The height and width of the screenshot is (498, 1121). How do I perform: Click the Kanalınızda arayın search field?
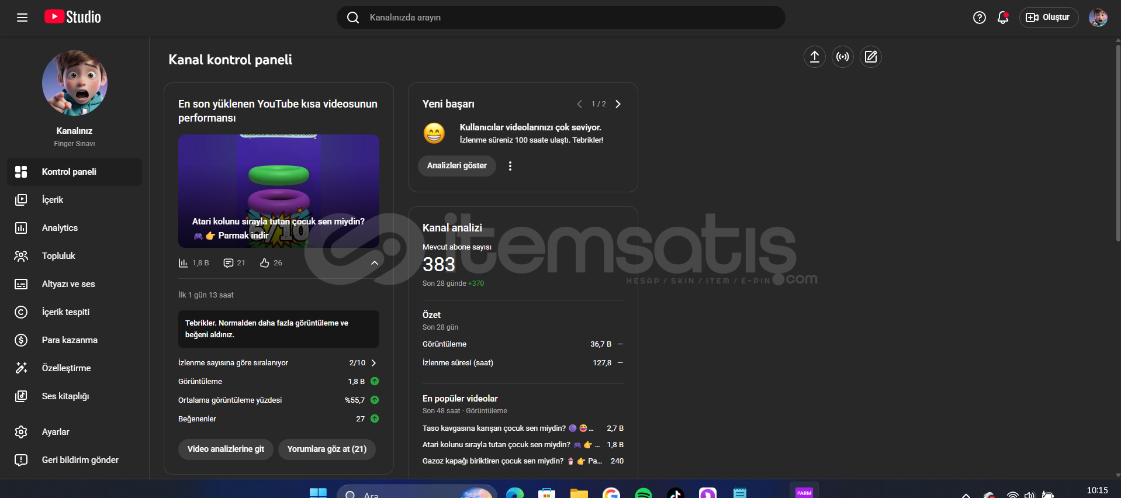coord(561,18)
